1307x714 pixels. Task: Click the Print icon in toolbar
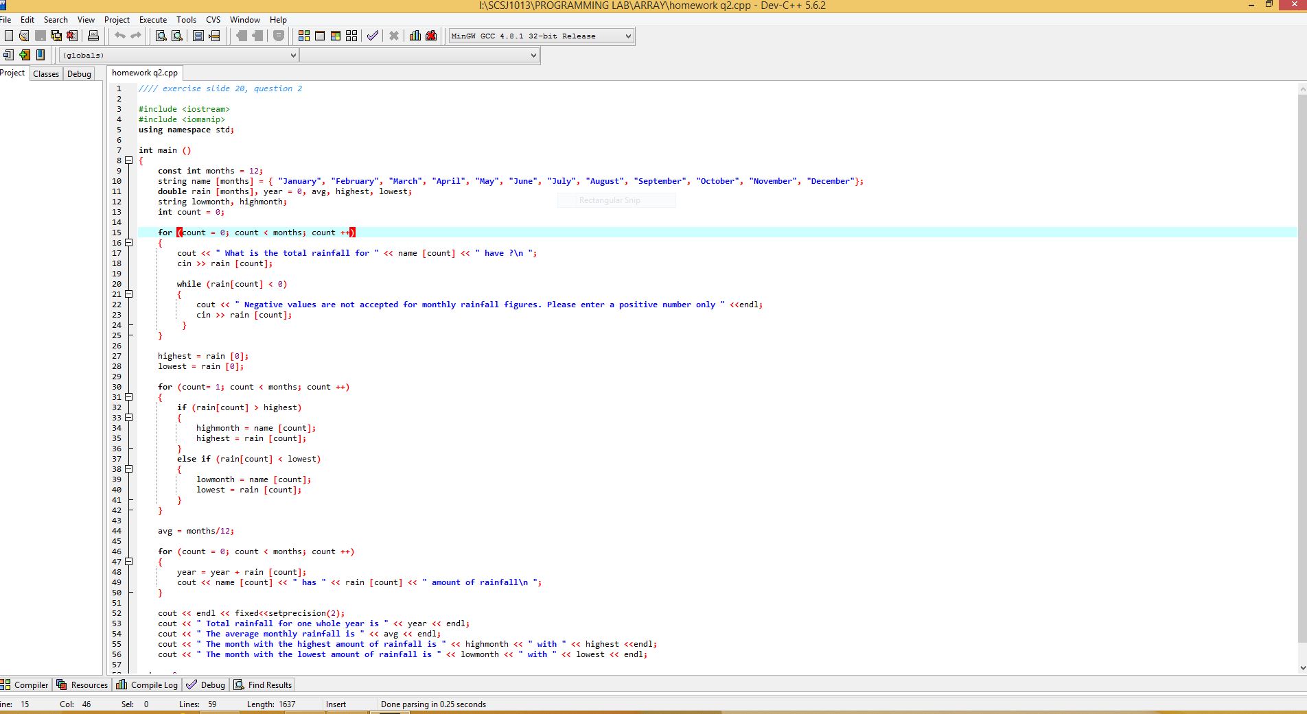click(x=93, y=36)
